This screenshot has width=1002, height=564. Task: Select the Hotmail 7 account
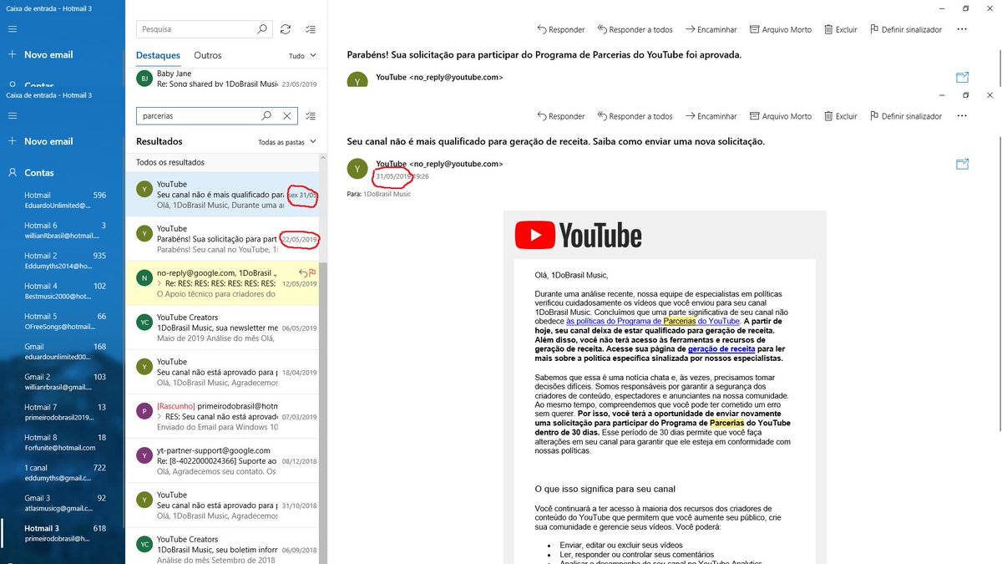tap(63, 412)
